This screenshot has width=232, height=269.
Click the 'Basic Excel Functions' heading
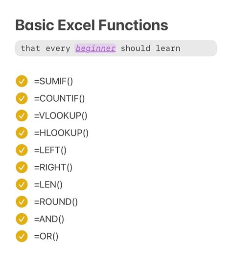(x=92, y=25)
